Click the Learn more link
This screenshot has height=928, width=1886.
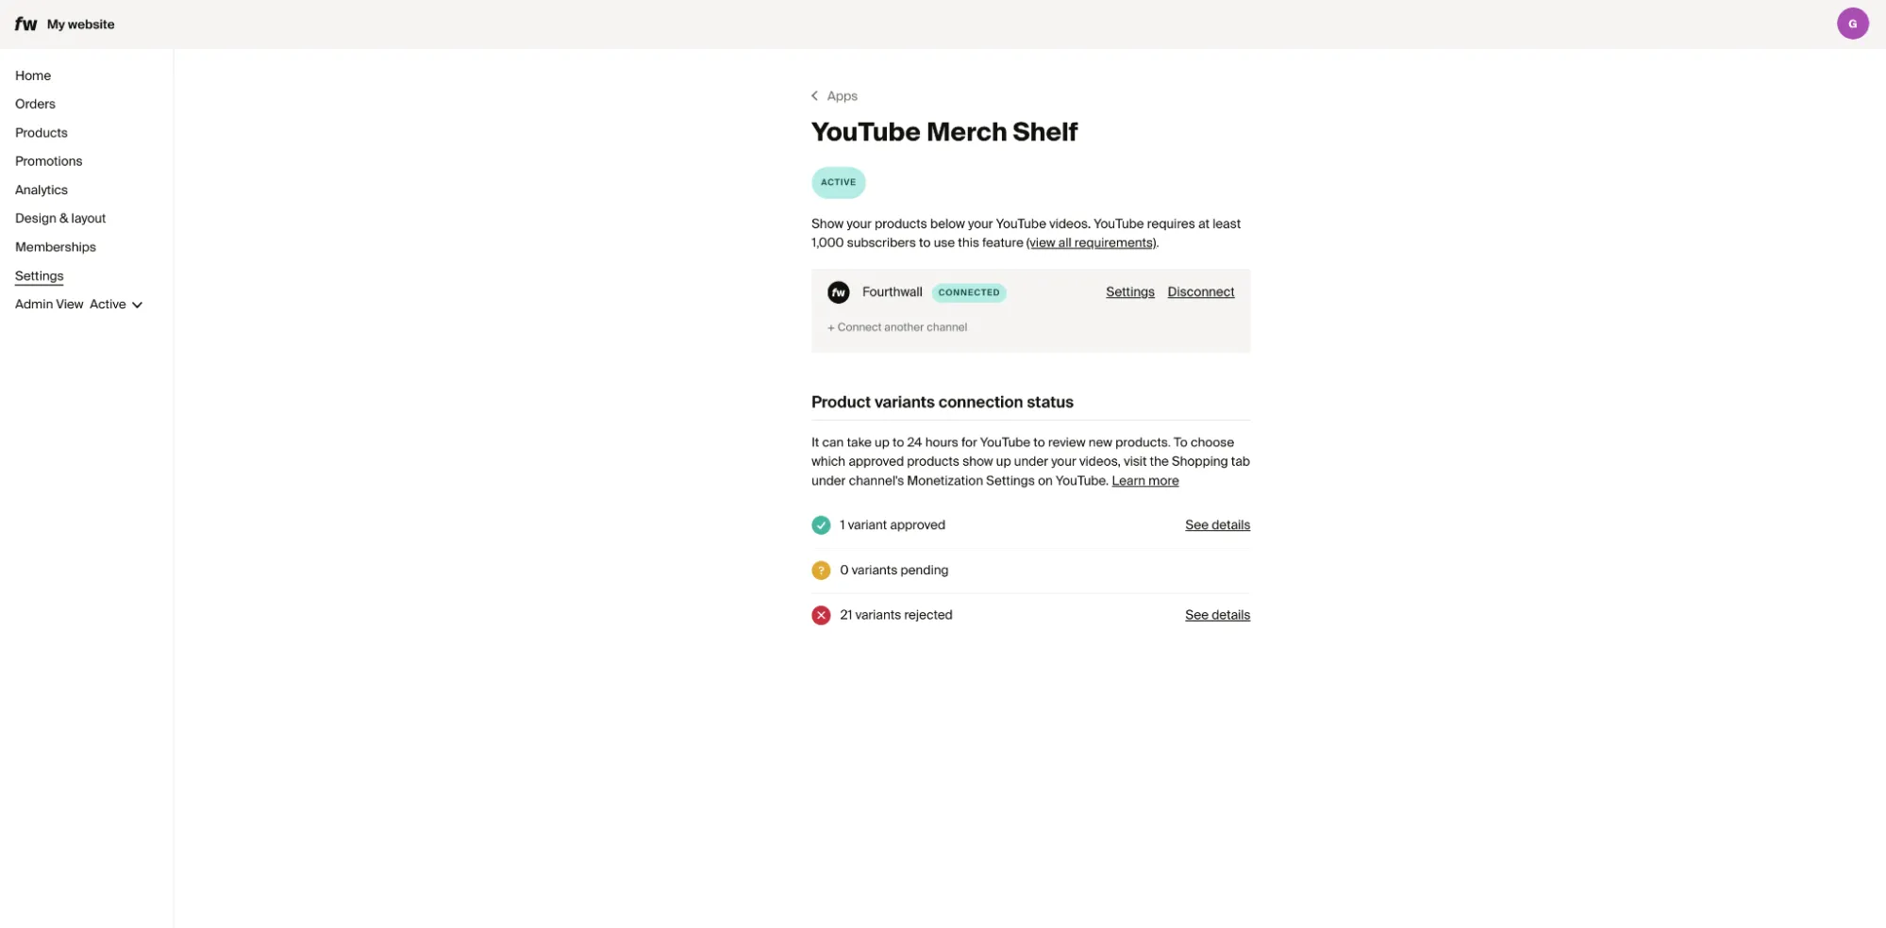coord(1144,480)
